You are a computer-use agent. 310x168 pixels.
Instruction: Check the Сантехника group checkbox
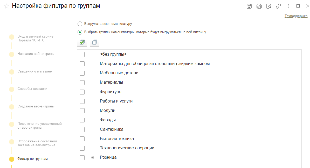(82, 129)
